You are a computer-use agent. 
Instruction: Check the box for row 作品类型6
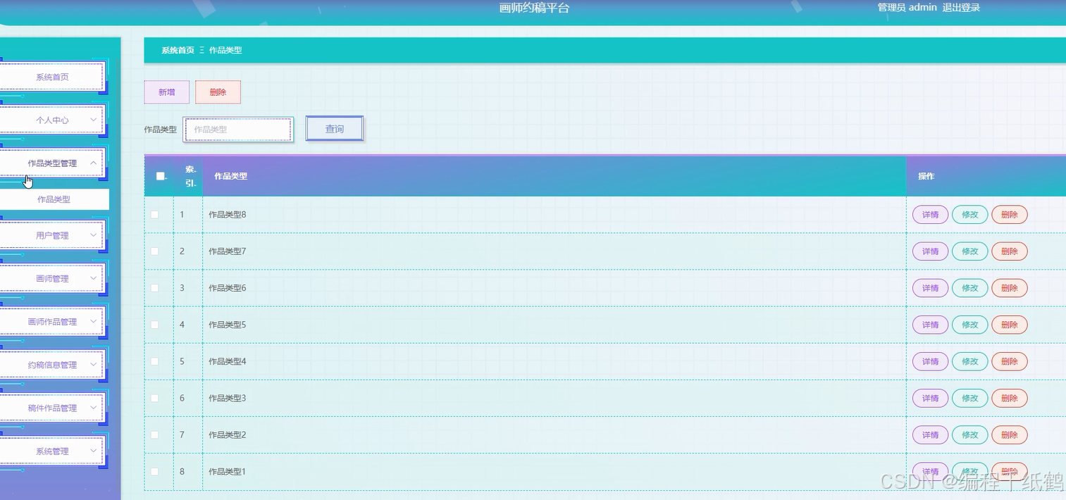154,288
